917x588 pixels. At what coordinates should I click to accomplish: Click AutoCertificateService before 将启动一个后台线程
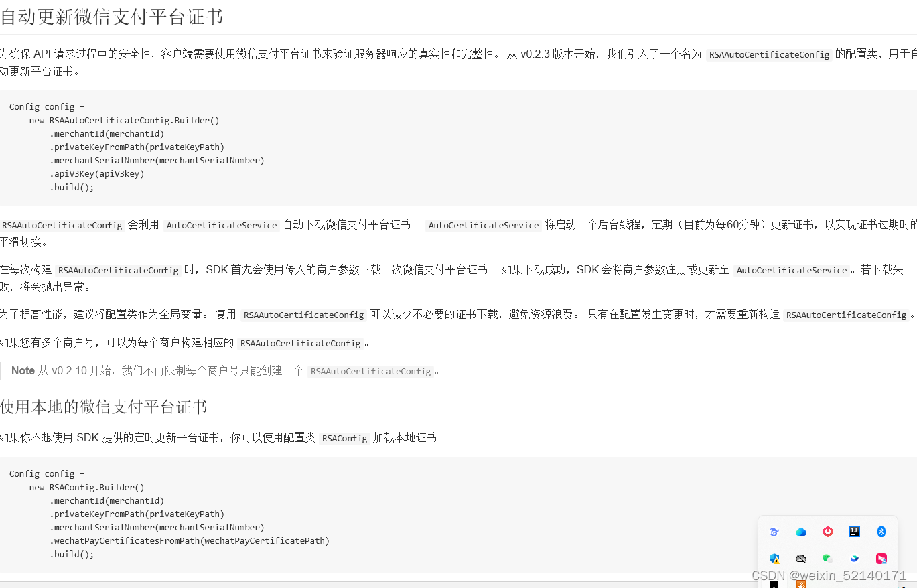[484, 226]
